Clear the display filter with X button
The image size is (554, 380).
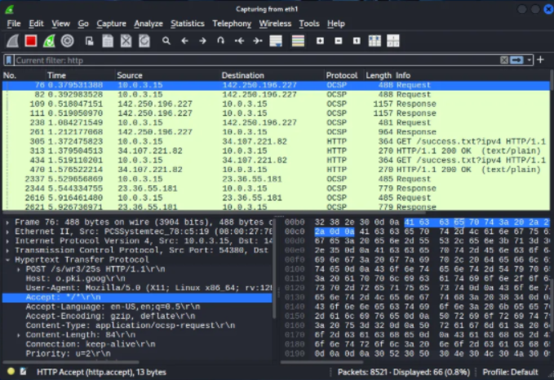(x=502, y=60)
